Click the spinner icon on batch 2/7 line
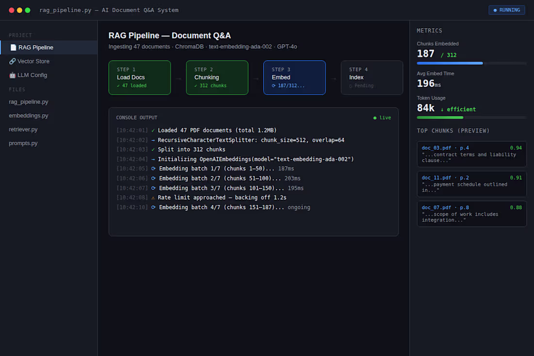Screen dimensions: 534x356 (x=153, y=178)
